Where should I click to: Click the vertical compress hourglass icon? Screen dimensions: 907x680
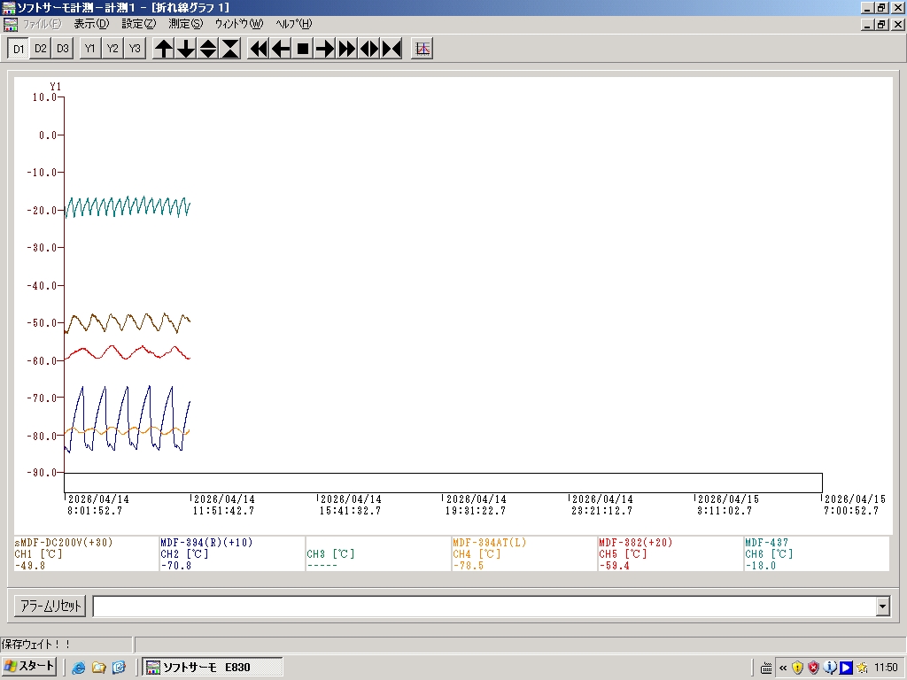pyautogui.click(x=230, y=49)
